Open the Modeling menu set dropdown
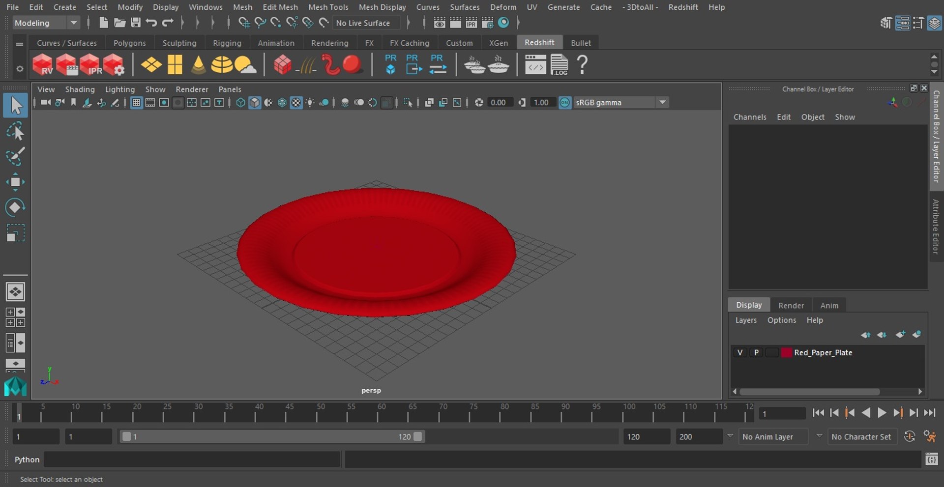This screenshot has height=487, width=944. pos(45,23)
